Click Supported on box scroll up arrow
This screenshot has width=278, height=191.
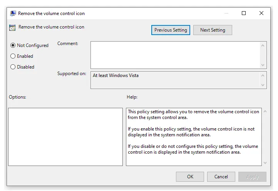pos(263,75)
